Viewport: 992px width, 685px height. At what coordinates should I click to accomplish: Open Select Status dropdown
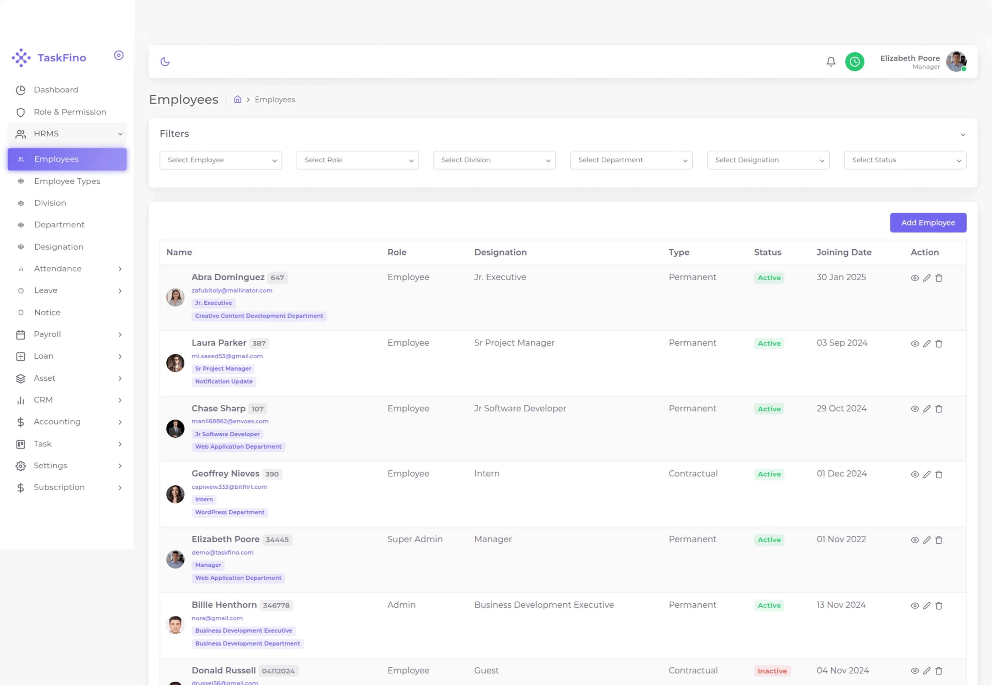pyautogui.click(x=905, y=160)
